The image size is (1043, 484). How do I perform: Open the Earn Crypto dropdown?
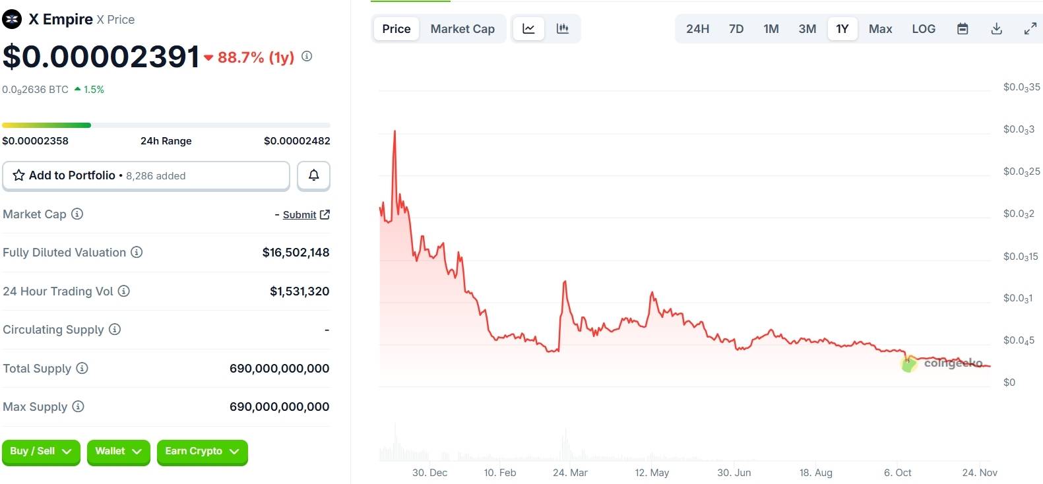202,452
